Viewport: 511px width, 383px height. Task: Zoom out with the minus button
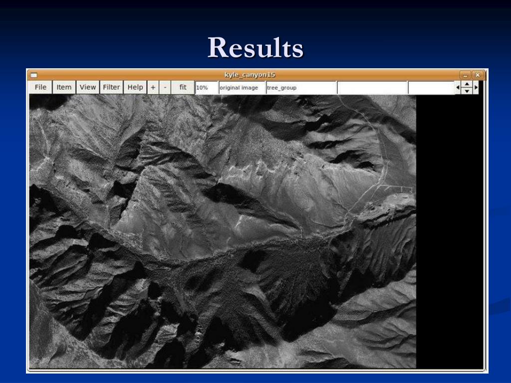pos(165,87)
